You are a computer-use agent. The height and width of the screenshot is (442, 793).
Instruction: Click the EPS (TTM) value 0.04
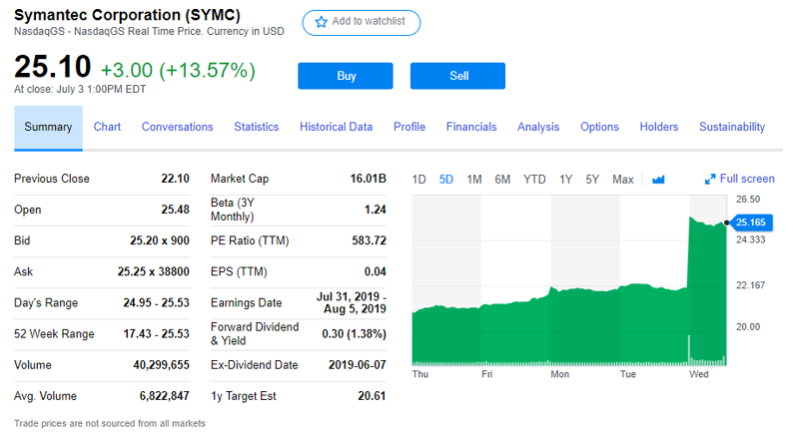click(375, 271)
